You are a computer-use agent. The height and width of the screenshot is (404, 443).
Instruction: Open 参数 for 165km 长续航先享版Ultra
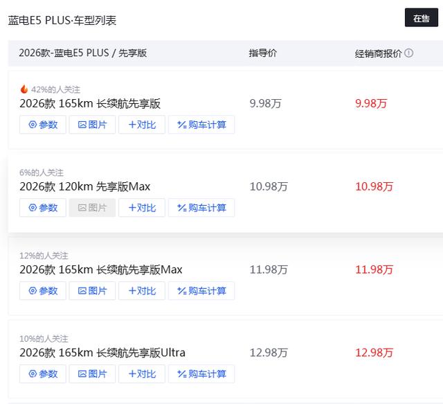click(43, 374)
